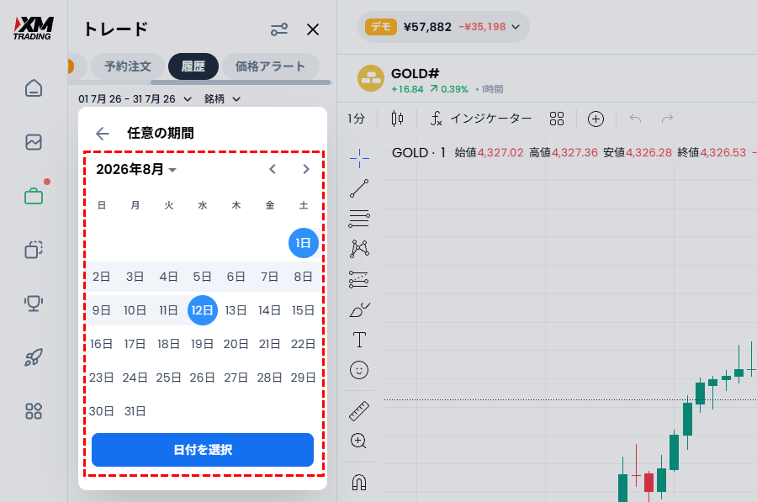Open the briefcase trade icon in sidebar
The image size is (757, 502).
point(34,196)
